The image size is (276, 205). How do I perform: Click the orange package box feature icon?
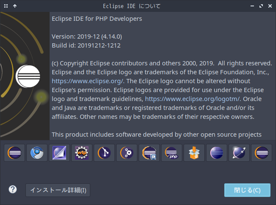pos(194,153)
